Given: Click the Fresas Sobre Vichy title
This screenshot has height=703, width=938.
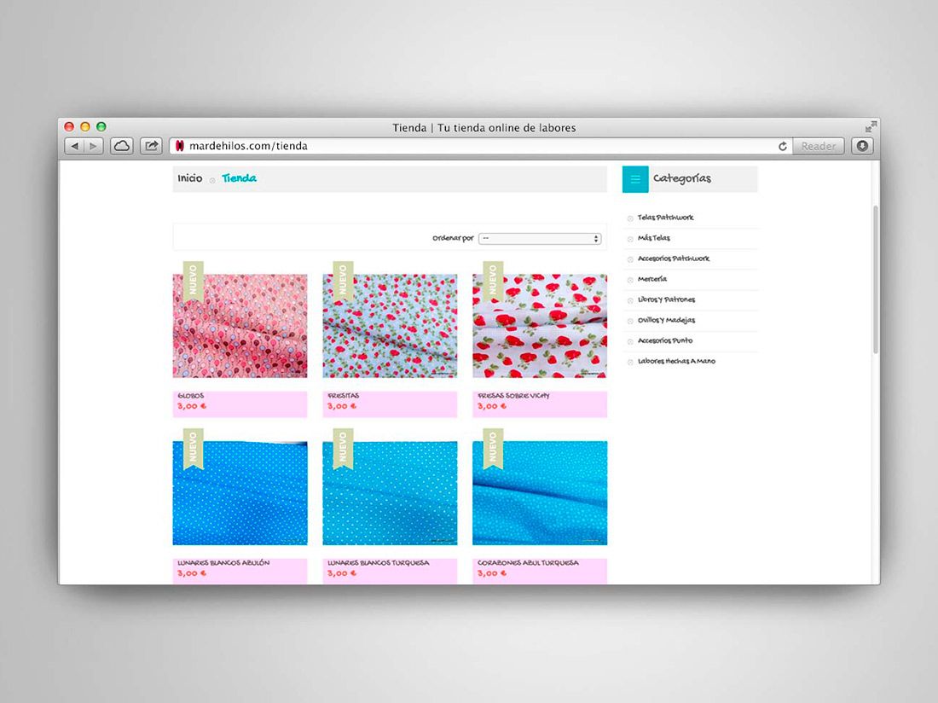Looking at the screenshot, I should pos(514,396).
